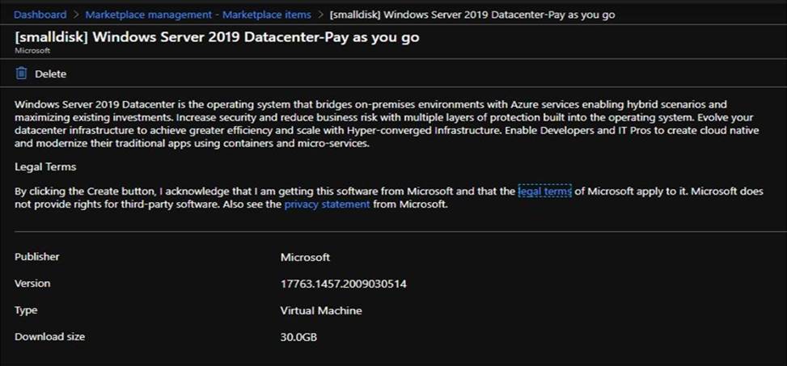Select version number 17763.1457.2009030514

click(343, 284)
